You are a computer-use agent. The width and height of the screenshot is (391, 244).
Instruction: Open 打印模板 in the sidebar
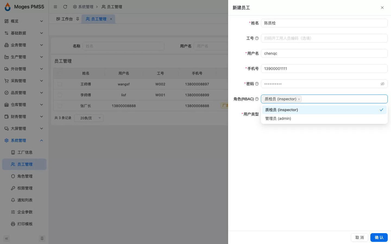(x=24, y=224)
